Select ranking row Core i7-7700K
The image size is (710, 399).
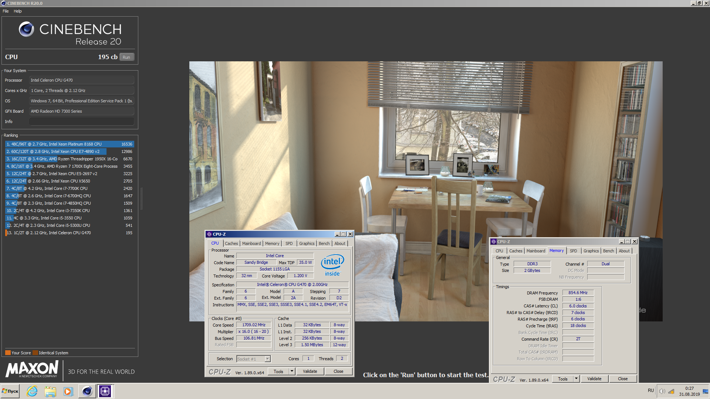click(70, 188)
